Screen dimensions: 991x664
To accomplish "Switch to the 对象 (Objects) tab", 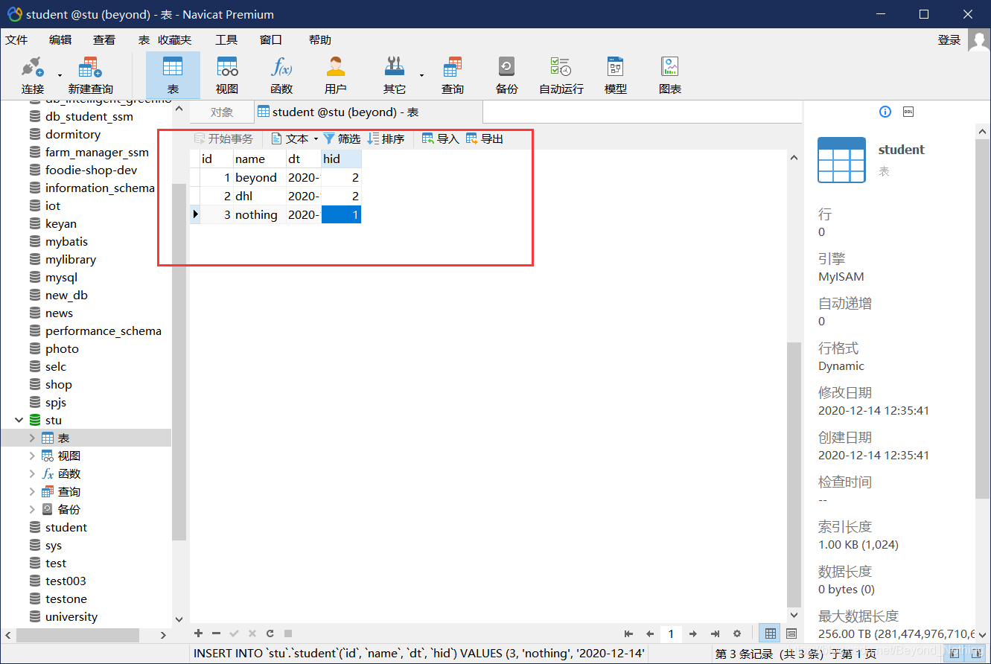I will pos(221,112).
